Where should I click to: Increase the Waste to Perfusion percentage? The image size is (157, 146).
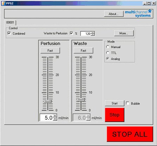(x=93, y=33)
